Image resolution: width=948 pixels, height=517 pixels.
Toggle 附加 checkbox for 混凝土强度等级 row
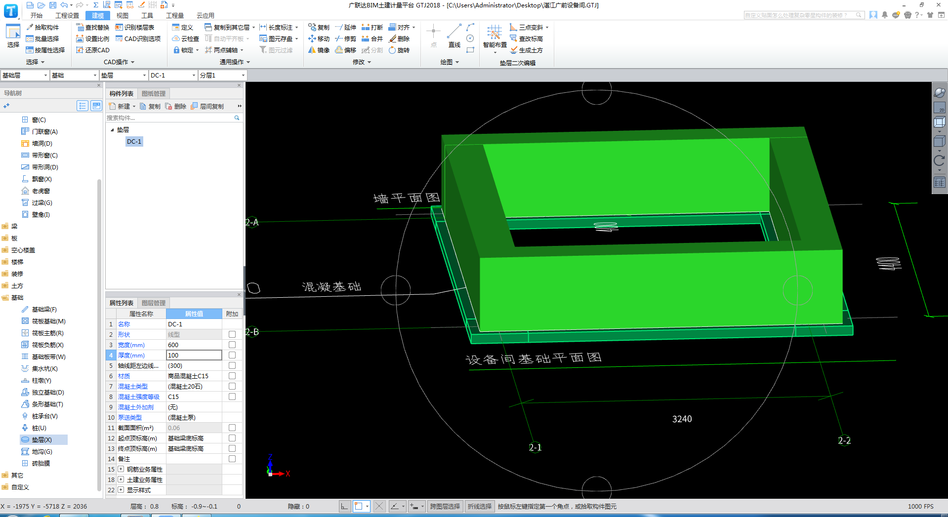point(232,397)
